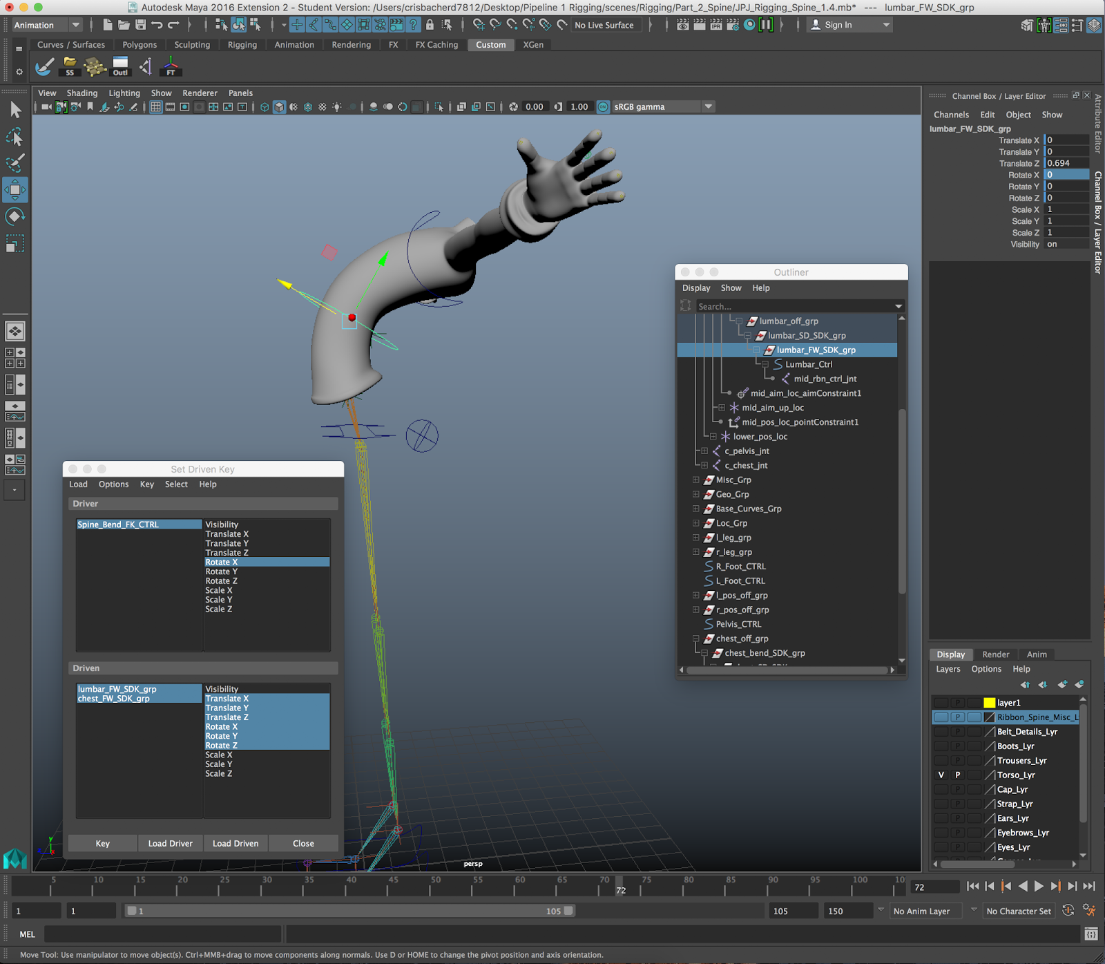This screenshot has height=964, width=1105.
Task: Select the Snap to Grids icon
Action: pos(298,26)
